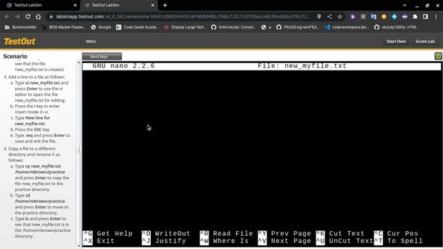This screenshot has height=249, width=443.
Task: Click the TestOut logo
Action: tap(19, 41)
